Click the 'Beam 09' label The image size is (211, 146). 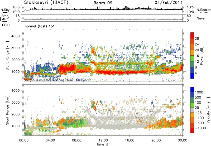point(103,3)
